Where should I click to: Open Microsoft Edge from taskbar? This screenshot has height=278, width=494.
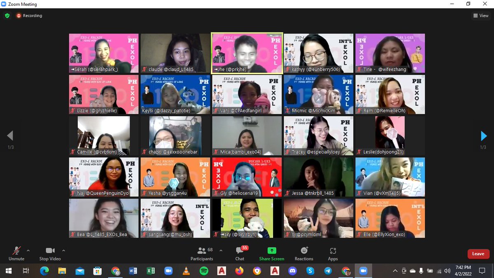pyautogui.click(x=44, y=271)
